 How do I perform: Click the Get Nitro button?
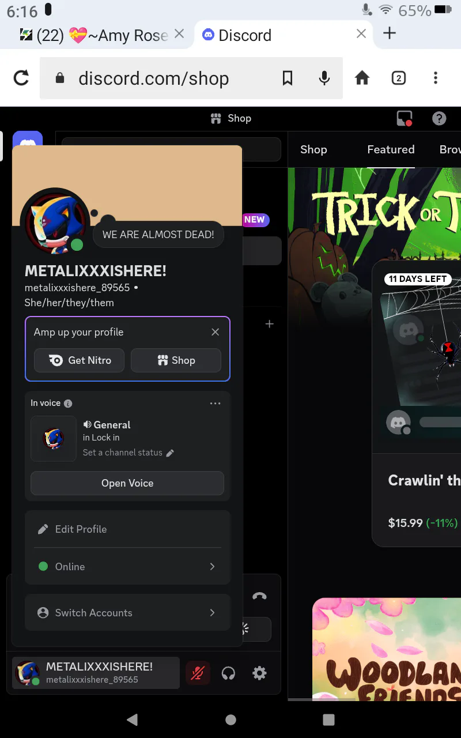click(x=80, y=360)
